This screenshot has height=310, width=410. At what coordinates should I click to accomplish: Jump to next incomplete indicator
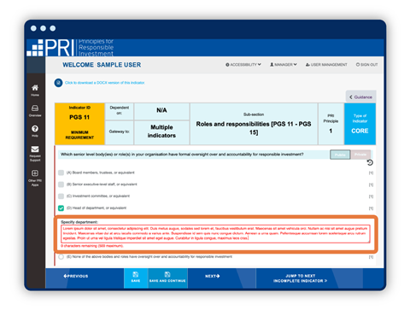[300, 278]
